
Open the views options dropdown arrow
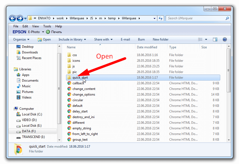click(x=206, y=39)
